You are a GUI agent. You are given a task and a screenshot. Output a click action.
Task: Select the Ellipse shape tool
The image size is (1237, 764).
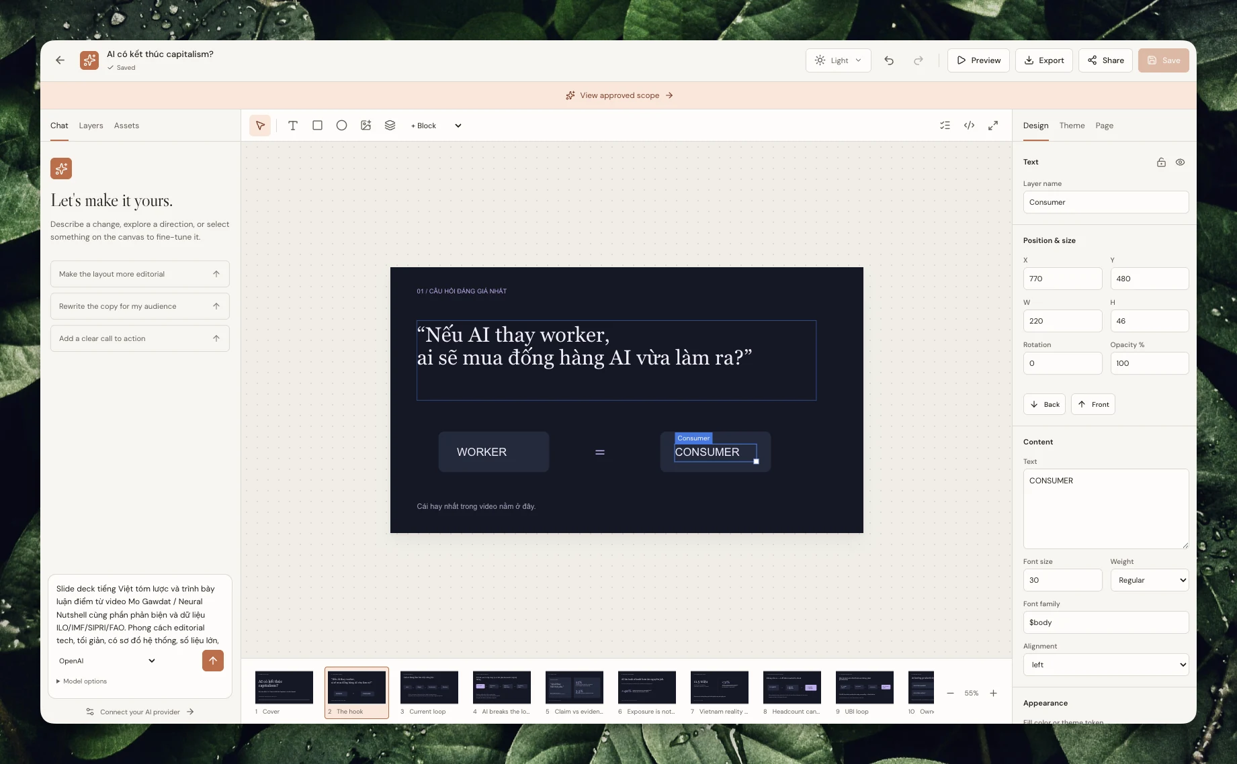pos(341,126)
